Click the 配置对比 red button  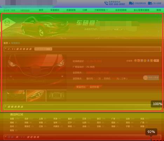coord(81,87)
